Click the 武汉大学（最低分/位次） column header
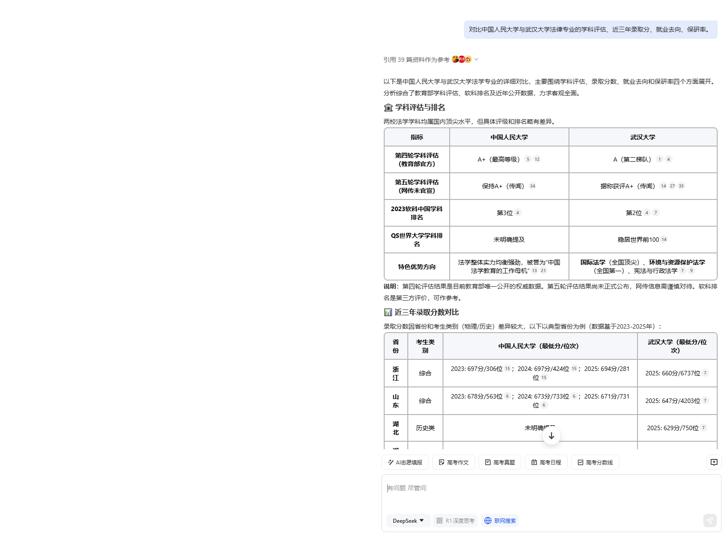The width and height of the screenshot is (727, 537). coord(677,346)
